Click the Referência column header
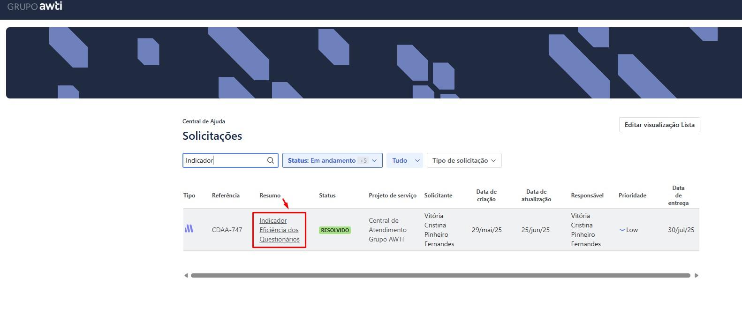This screenshot has width=742, height=324. coord(226,196)
